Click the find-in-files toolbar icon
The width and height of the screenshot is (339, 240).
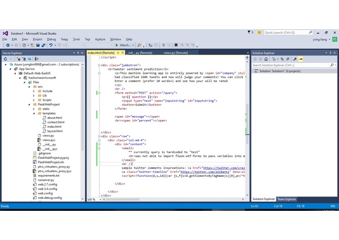[139, 45]
